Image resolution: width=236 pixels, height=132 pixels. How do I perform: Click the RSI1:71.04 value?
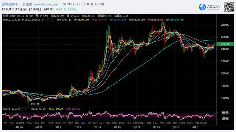tap(38, 109)
